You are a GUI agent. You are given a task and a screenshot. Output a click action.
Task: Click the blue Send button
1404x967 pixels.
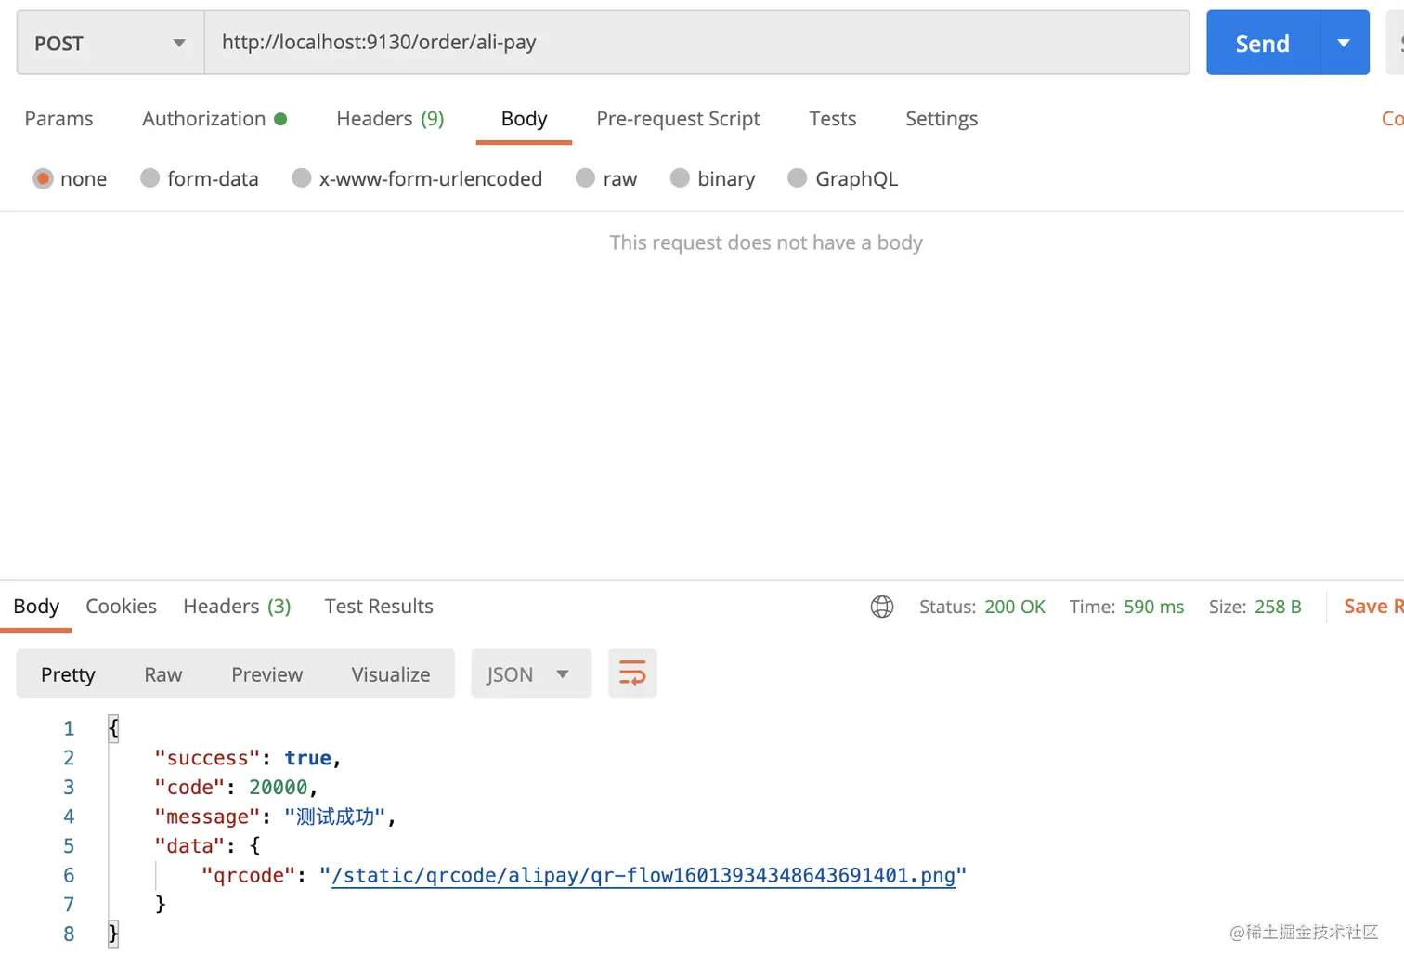(x=1262, y=43)
